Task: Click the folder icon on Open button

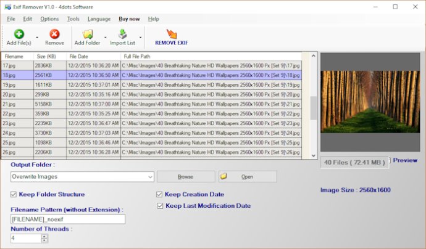Action: click(223, 176)
